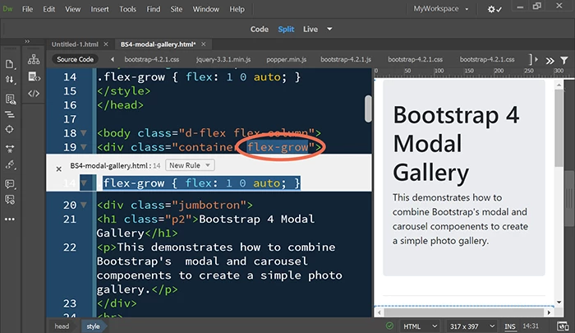
Task: Click the code tag icon in panel
Action: tap(34, 93)
